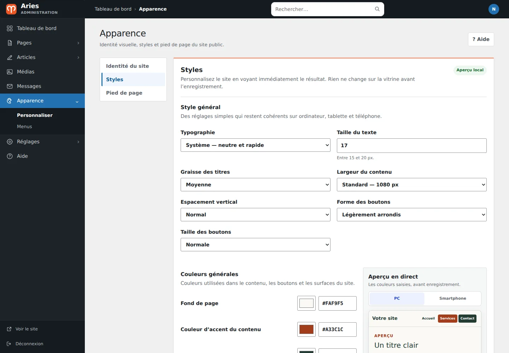Viewport: 509px width, 353px height.
Task: Open the Espacement vertical dropdown
Action: [256, 215]
